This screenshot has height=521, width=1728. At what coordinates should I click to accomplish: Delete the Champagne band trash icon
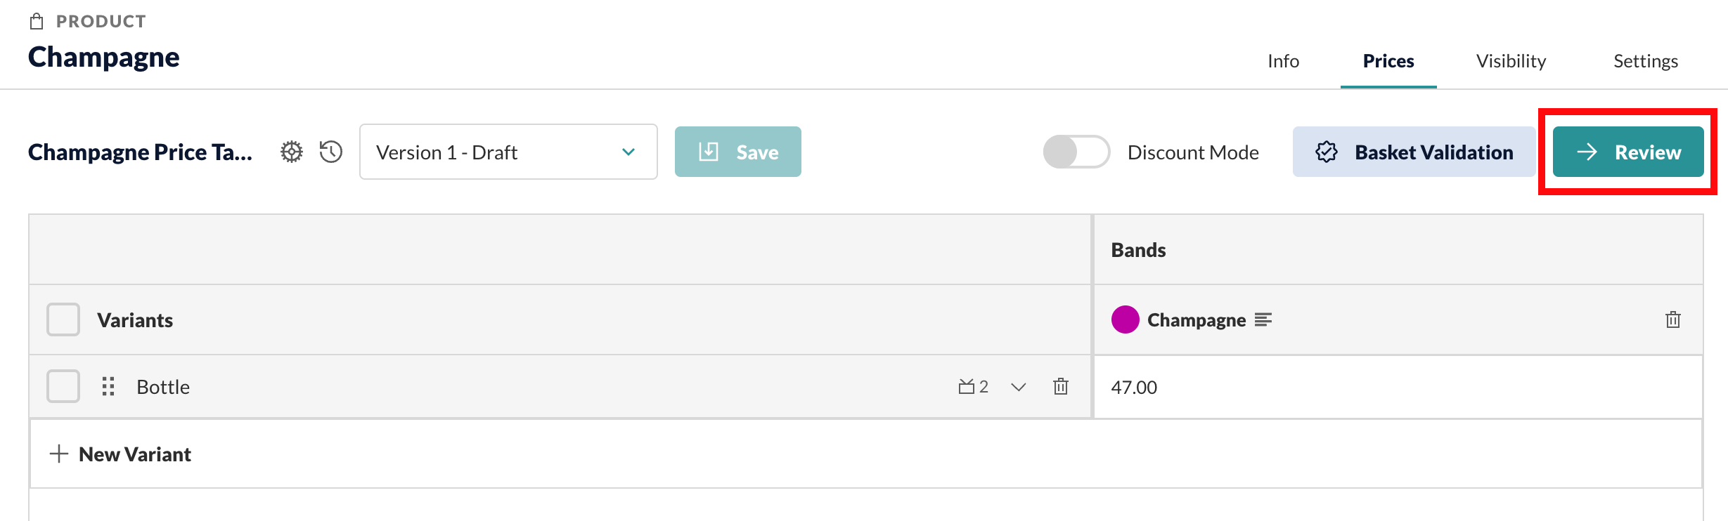[1672, 320]
